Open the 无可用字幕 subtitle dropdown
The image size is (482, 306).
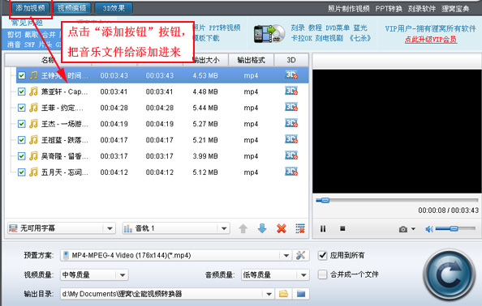(x=61, y=228)
